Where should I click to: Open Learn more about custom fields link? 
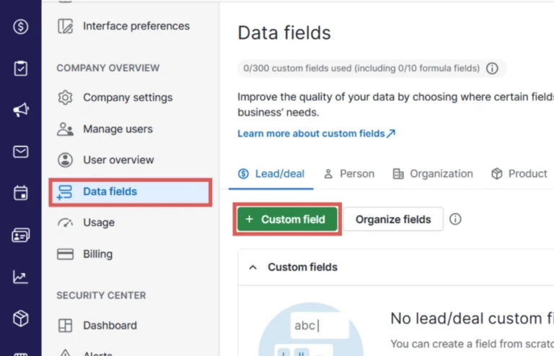pyautogui.click(x=316, y=134)
